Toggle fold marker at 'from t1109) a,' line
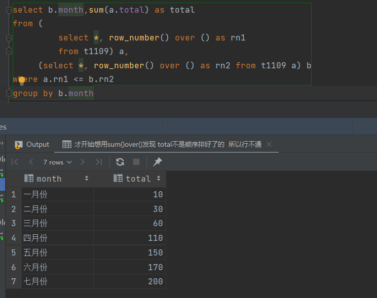377x298 pixels. pyautogui.click(x=9, y=51)
